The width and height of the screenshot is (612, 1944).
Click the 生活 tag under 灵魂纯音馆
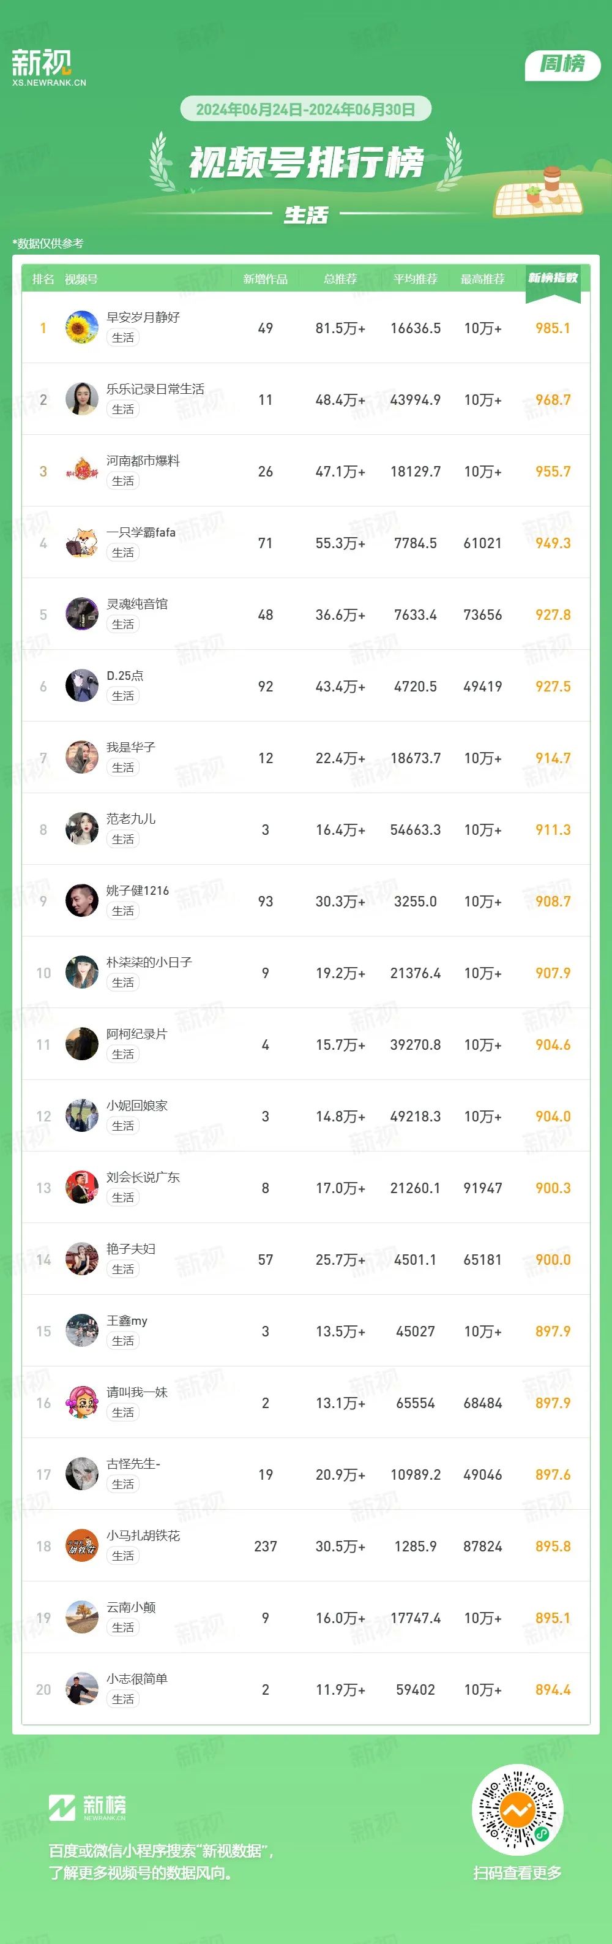[x=123, y=624]
